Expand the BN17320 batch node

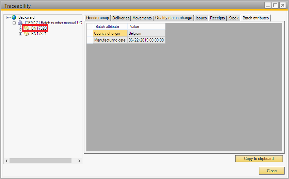(20, 28)
